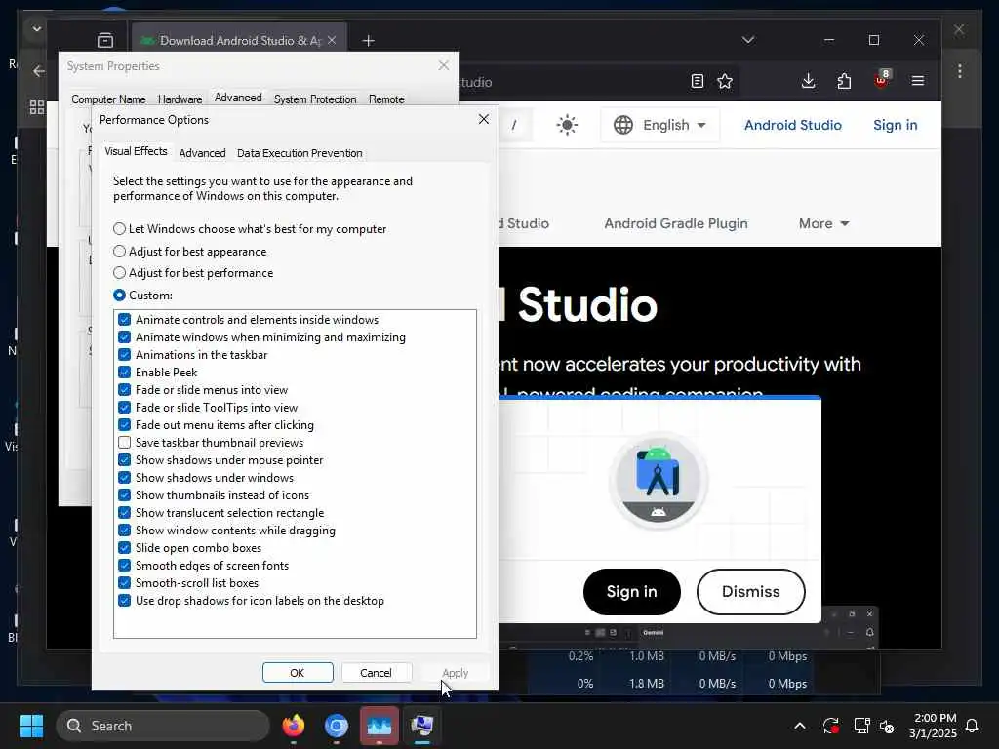
Task: Open the highlighted monitor app taskbar icon
Action: click(x=380, y=726)
